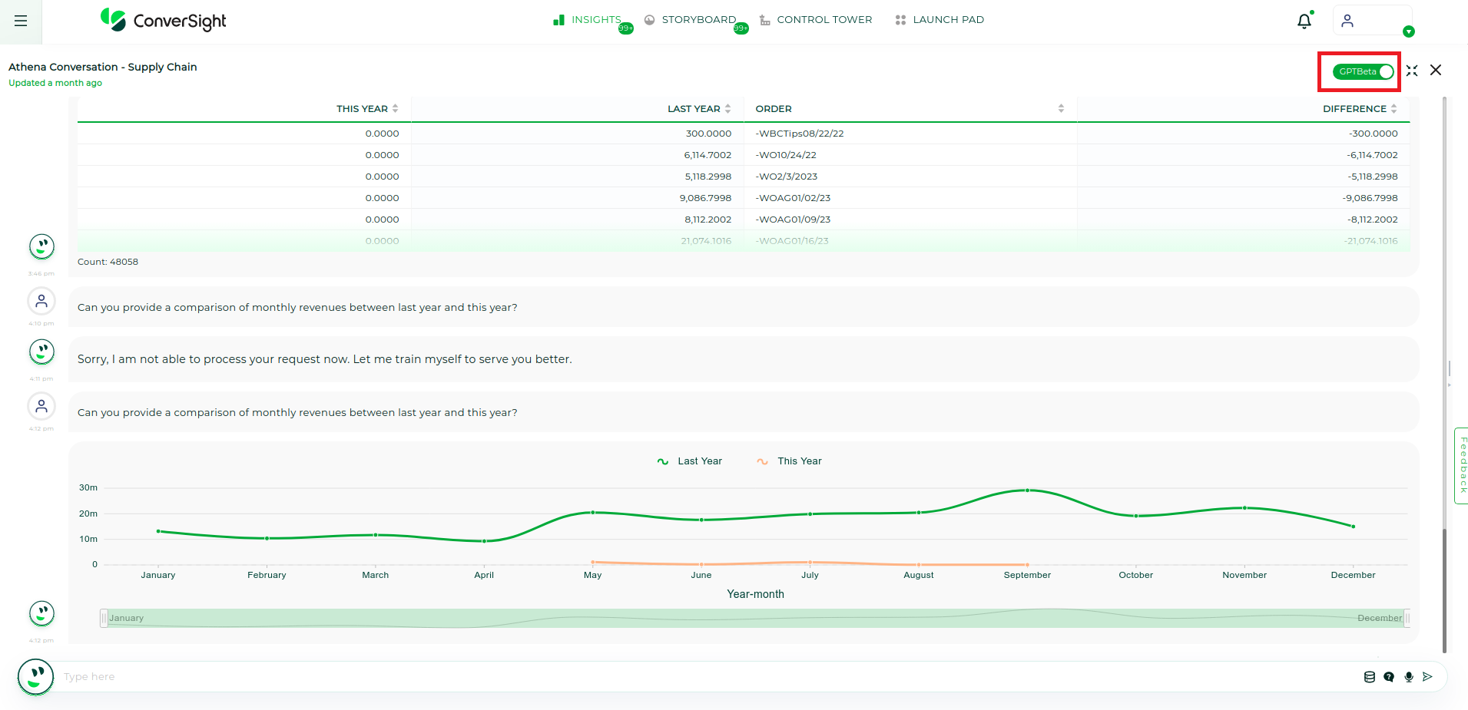Sort the DIFFERENCE column

pyautogui.click(x=1392, y=108)
